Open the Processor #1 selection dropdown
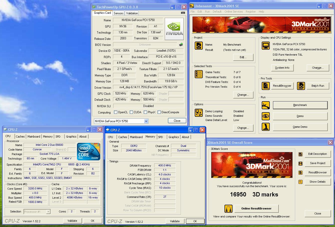This screenshot has width=335, height=227. (48, 212)
